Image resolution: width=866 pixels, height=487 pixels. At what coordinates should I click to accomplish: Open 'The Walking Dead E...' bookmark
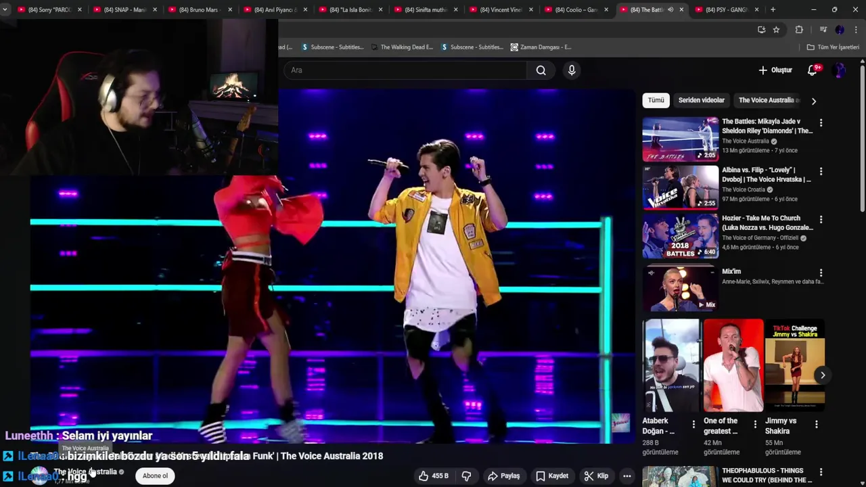tap(402, 47)
